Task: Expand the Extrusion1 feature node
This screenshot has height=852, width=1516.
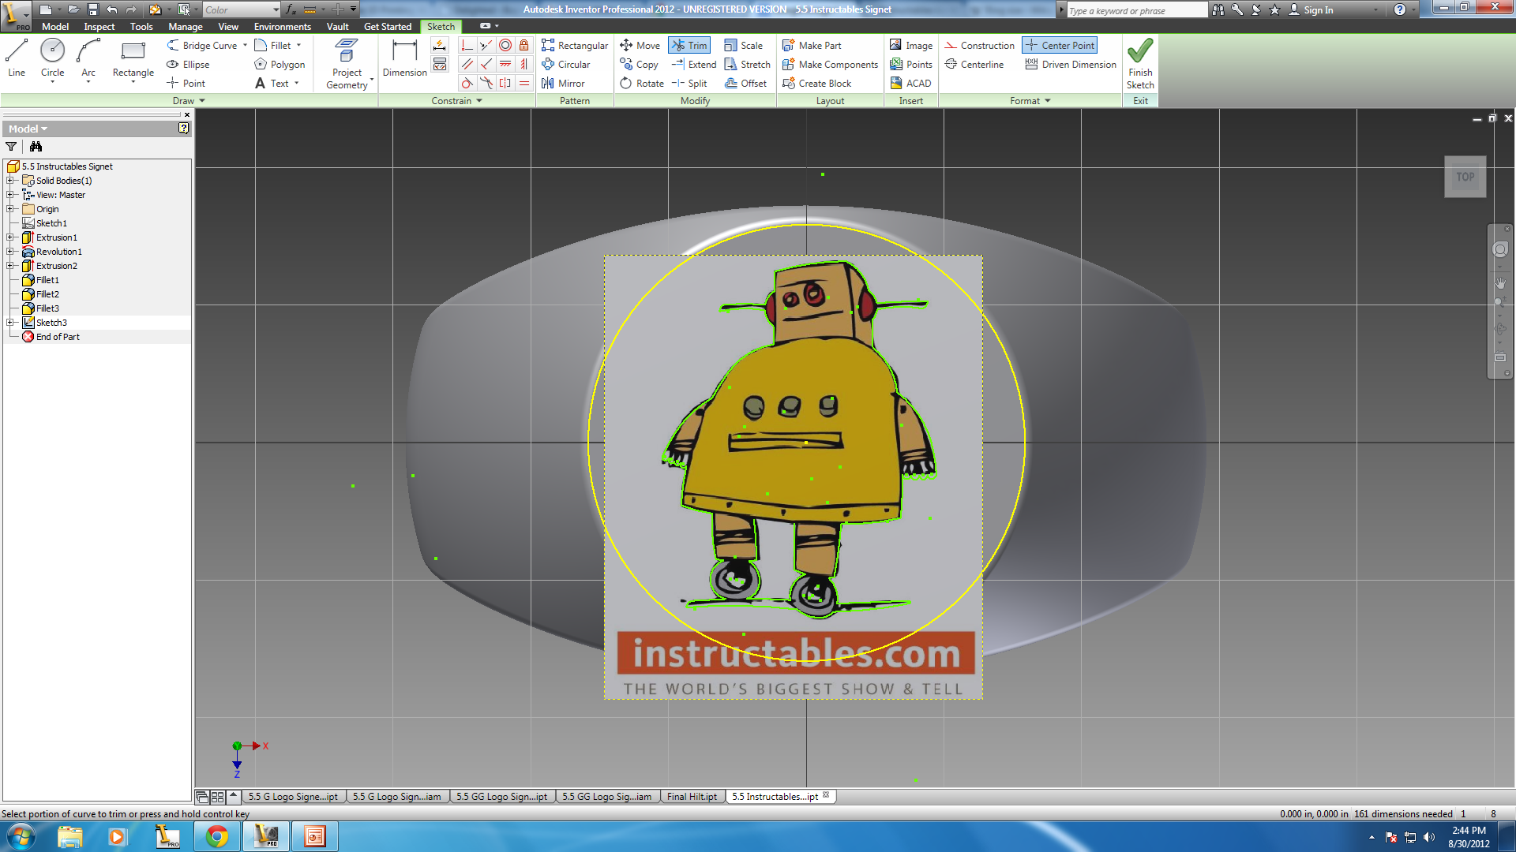Action: pos(10,237)
